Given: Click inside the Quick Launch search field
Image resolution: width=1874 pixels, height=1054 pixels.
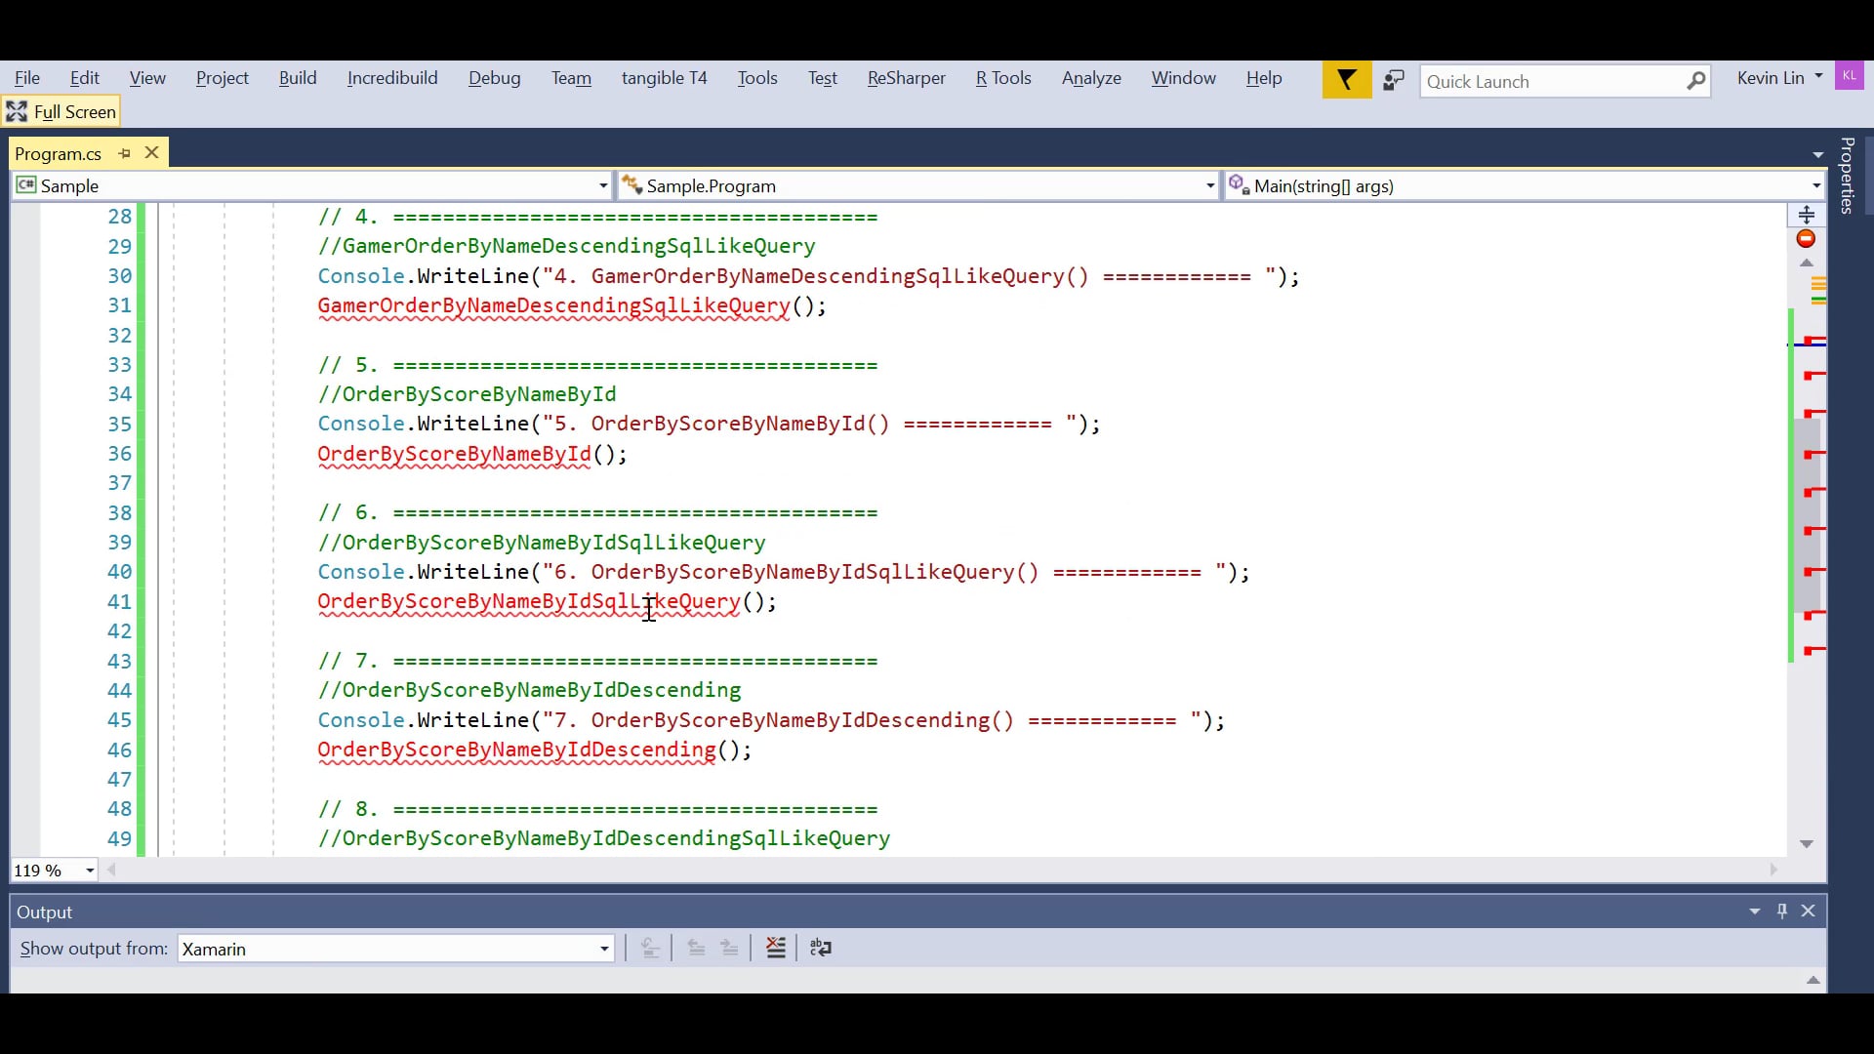Looking at the screenshot, I should 1552,82.
